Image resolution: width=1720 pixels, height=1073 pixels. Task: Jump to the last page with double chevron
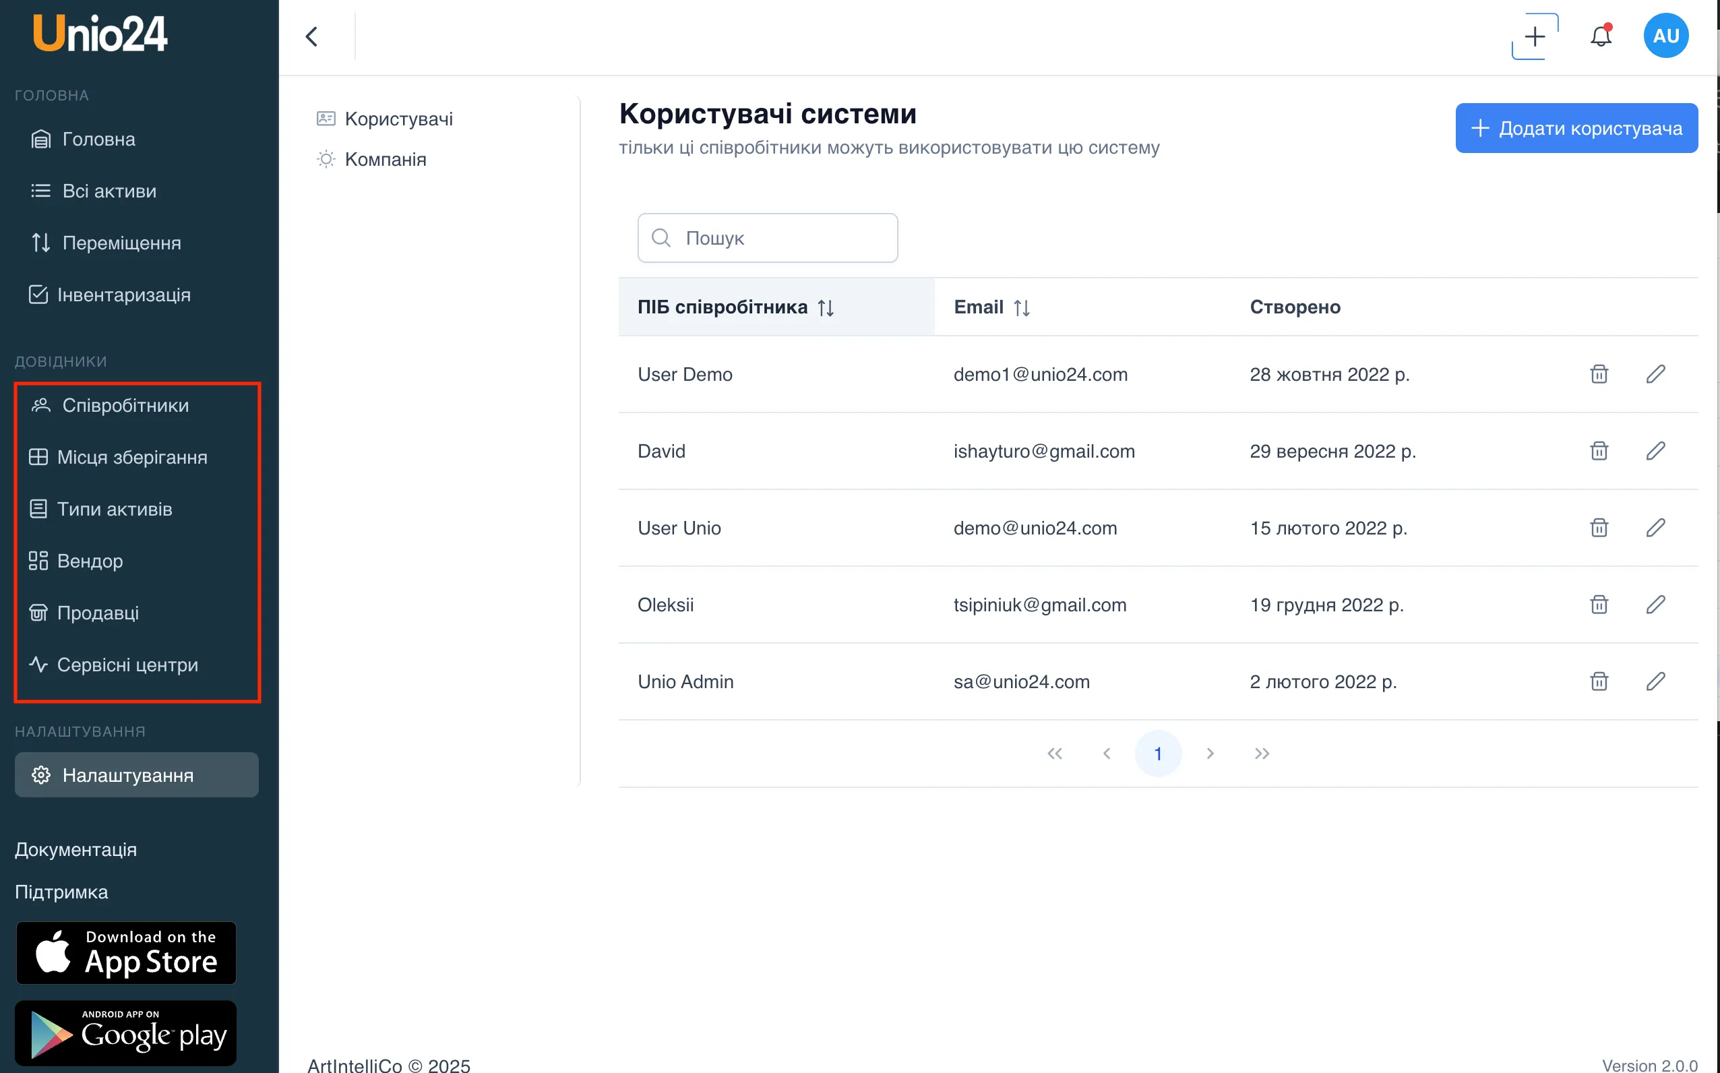click(1262, 754)
